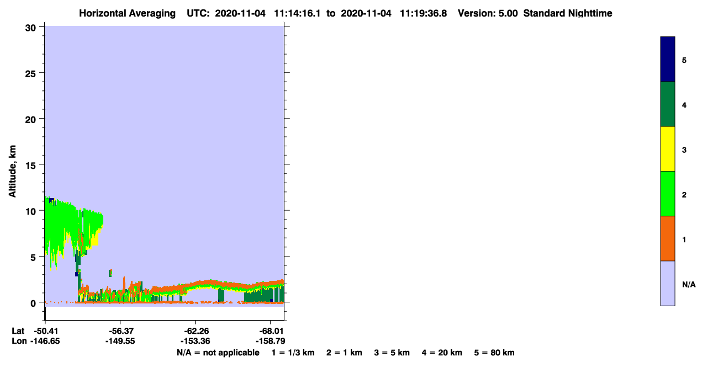Image resolution: width=718 pixels, height=368 pixels.
Task: Click the colorbar label 5
Action: click(684, 60)
